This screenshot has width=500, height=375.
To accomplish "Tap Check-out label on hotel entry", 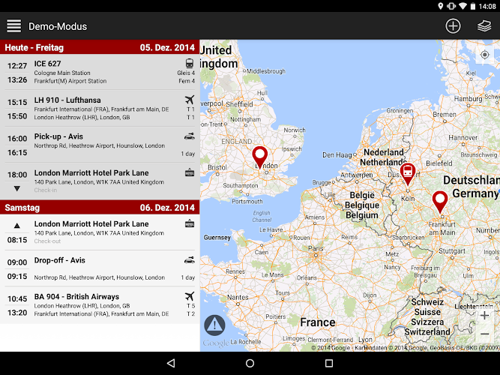I will (x=47, y=241).
